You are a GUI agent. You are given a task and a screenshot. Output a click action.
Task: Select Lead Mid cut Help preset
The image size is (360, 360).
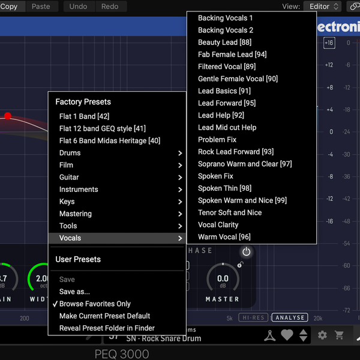click(251, 127)
